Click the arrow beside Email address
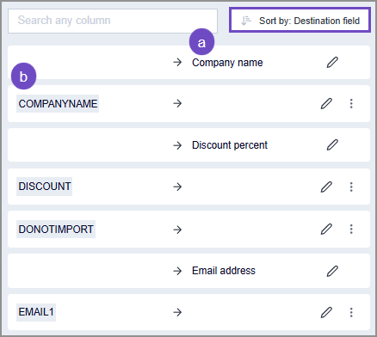 point(177,271)
